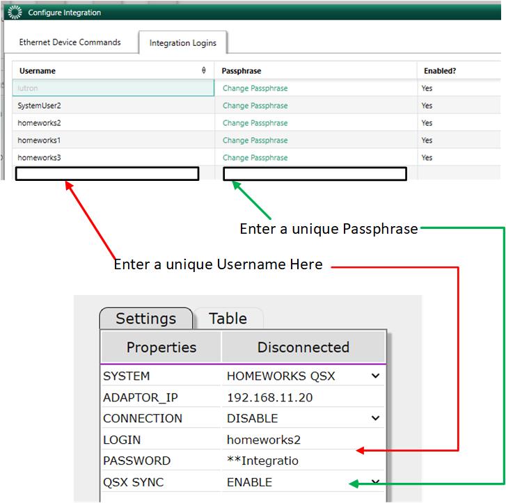Click the ADAPTOR_IP field 192.168.11.20
The image size is (506, 503).
[303, 397]
